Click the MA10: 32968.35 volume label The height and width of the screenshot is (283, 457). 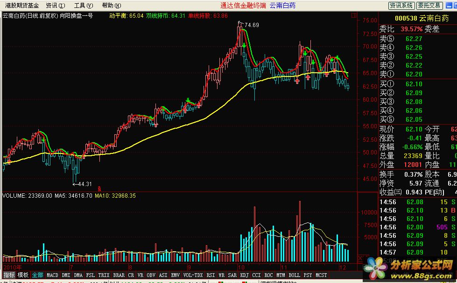tap(115, 196)
